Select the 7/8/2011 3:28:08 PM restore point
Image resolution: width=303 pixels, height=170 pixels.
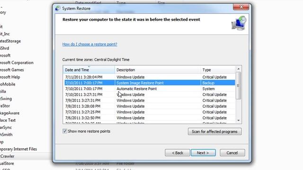150,106
